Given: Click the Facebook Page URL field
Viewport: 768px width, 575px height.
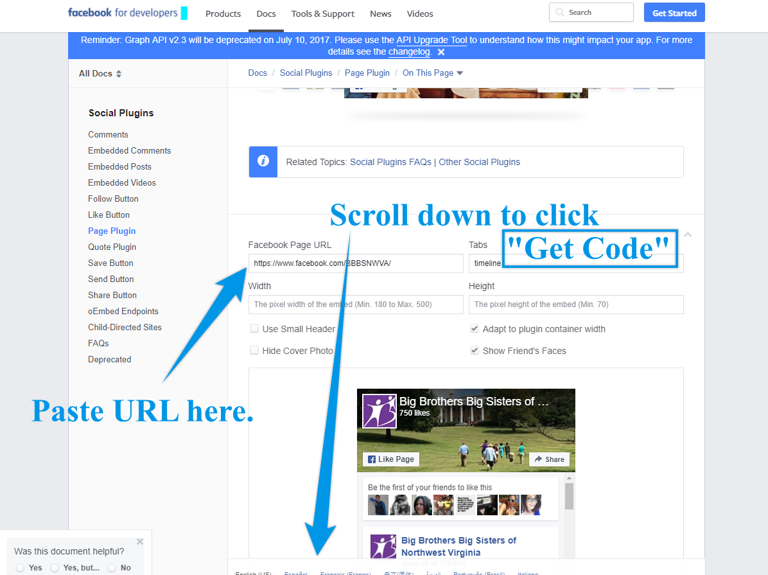Looking at the screenshot, I should 356,263.
